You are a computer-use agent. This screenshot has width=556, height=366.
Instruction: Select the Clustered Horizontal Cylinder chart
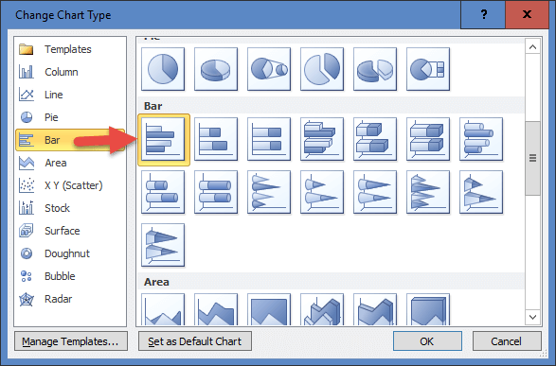pos(481,139)
